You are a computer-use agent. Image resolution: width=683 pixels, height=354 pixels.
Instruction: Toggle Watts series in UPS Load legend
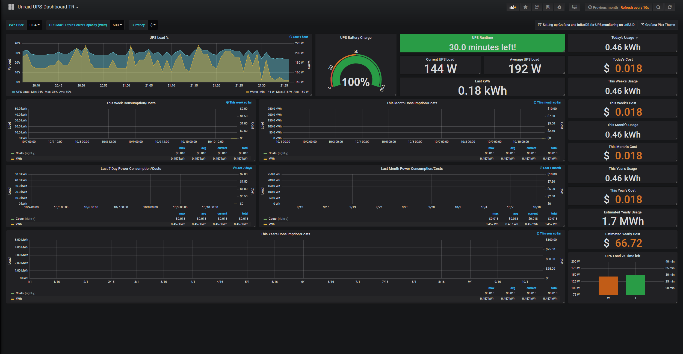coord(254,92)
